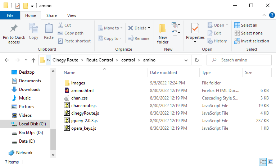This screenshot has height=166, width=276.
Task: Collapse the ribbon with the chevron
Action: click(x=264, y=15)
